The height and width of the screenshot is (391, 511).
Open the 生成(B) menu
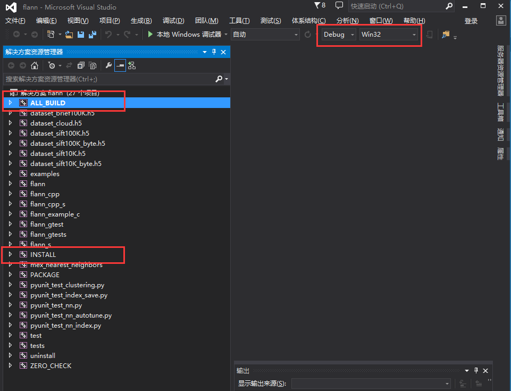pyautogui.click(x=141, y=21)
